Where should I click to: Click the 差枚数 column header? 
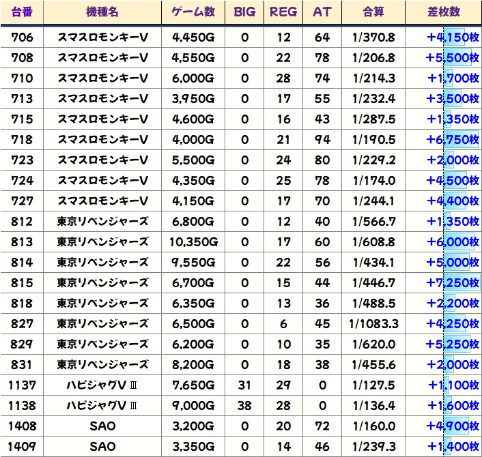[x=442, y=12]
